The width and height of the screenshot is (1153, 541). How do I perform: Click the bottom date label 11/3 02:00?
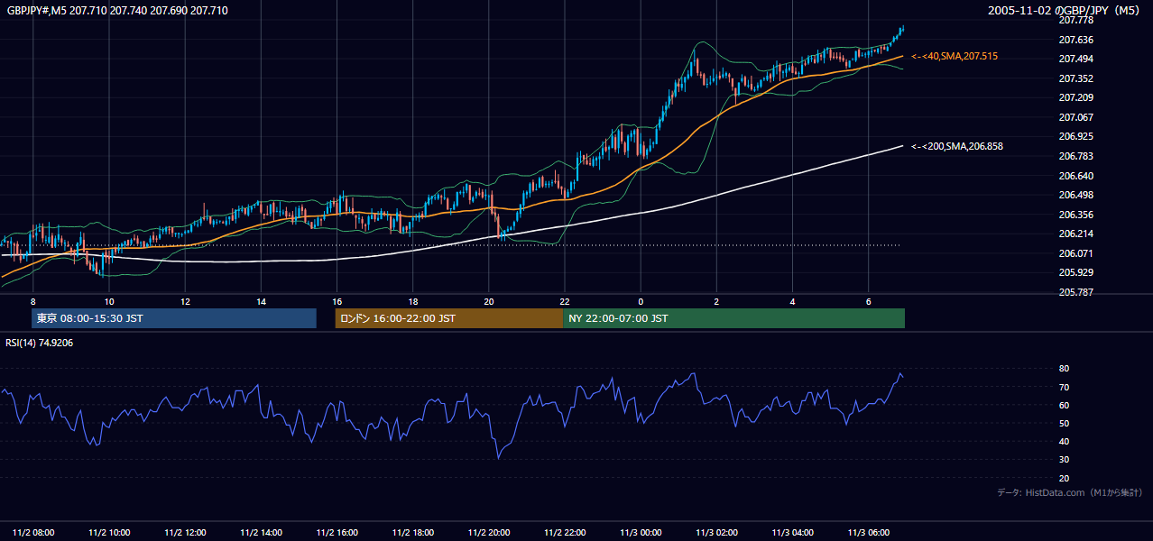point(716,532)
